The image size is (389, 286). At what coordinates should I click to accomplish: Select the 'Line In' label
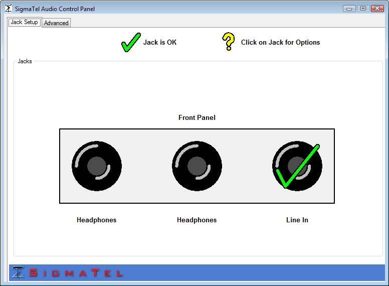(297, 220)
